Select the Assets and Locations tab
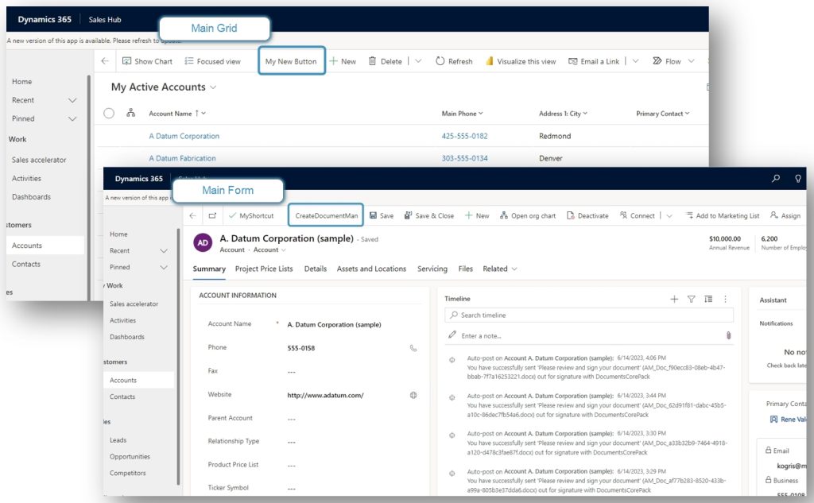Viewport: 814px width, 503px height. (371, 269)
